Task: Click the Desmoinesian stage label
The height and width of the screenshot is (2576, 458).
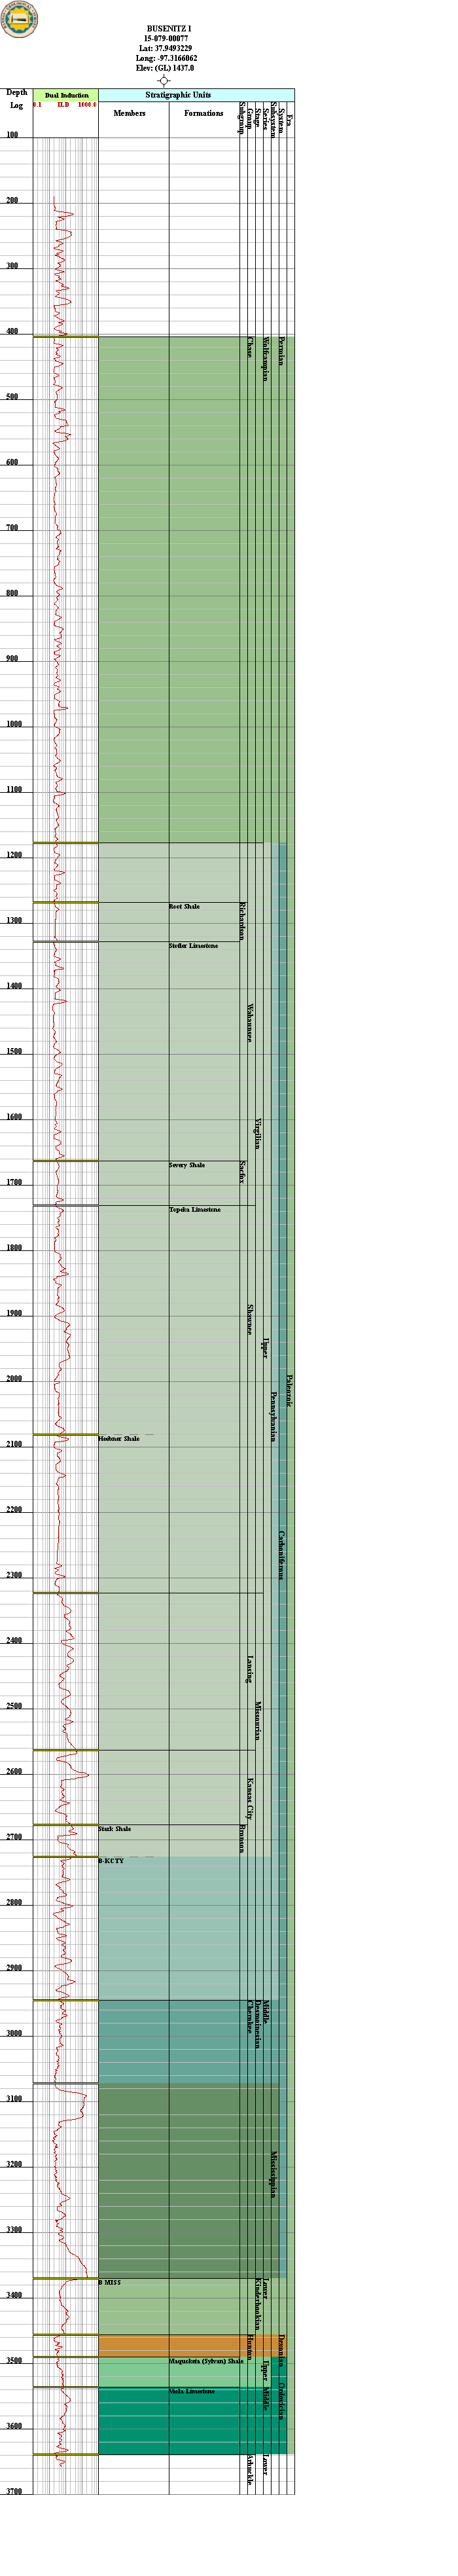Action: [x=258, y=2024]
